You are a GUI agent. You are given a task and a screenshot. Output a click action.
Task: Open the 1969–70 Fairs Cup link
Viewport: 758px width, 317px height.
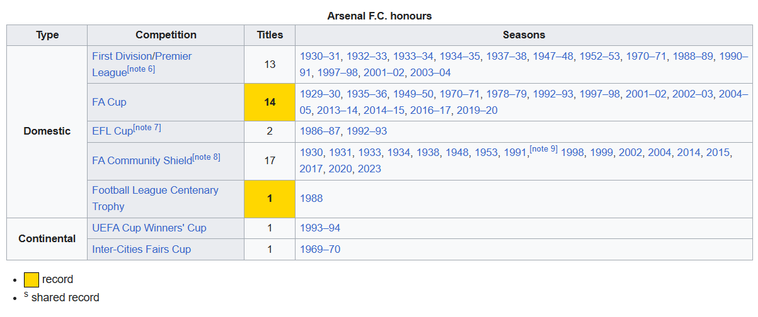tap(320, 249)
